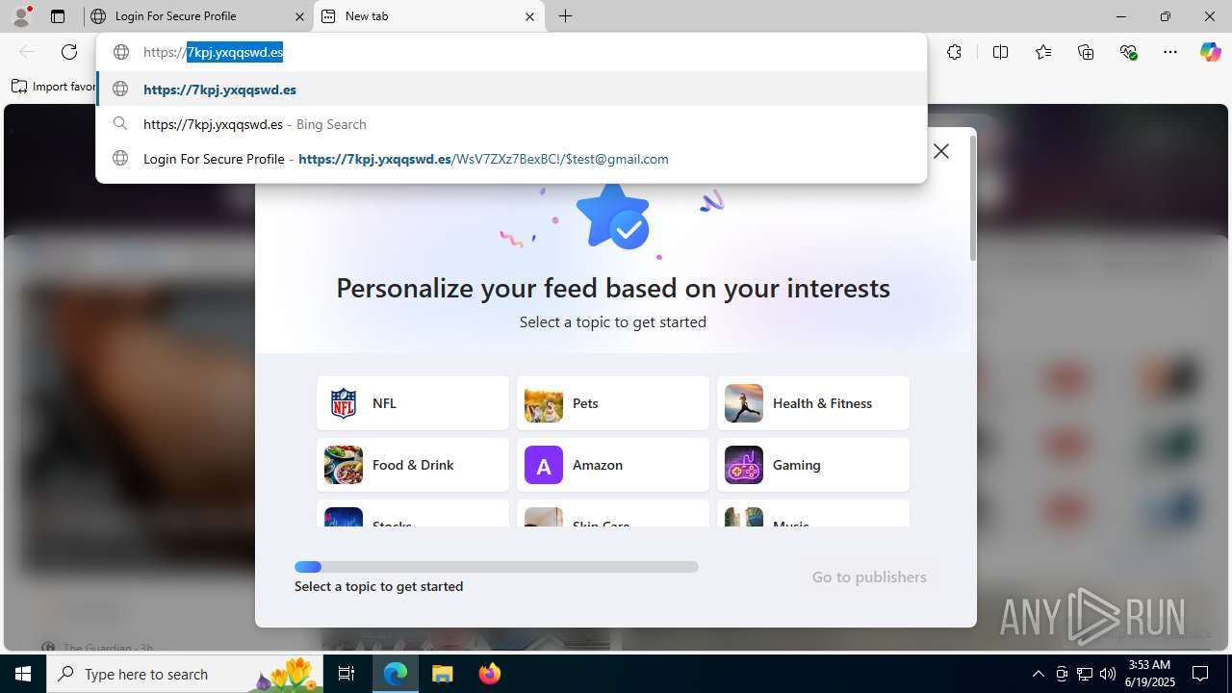This screenshot has height=693, width=1232.
Task: Open Firefox from the taskbar
Action: pyautogui.click(x=490, y=674)
